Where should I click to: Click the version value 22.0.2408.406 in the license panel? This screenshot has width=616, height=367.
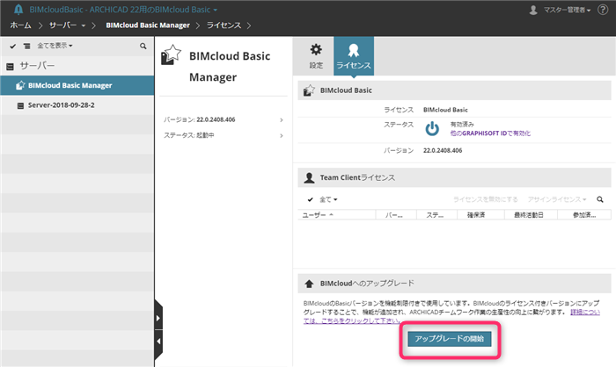pos(443,150)
